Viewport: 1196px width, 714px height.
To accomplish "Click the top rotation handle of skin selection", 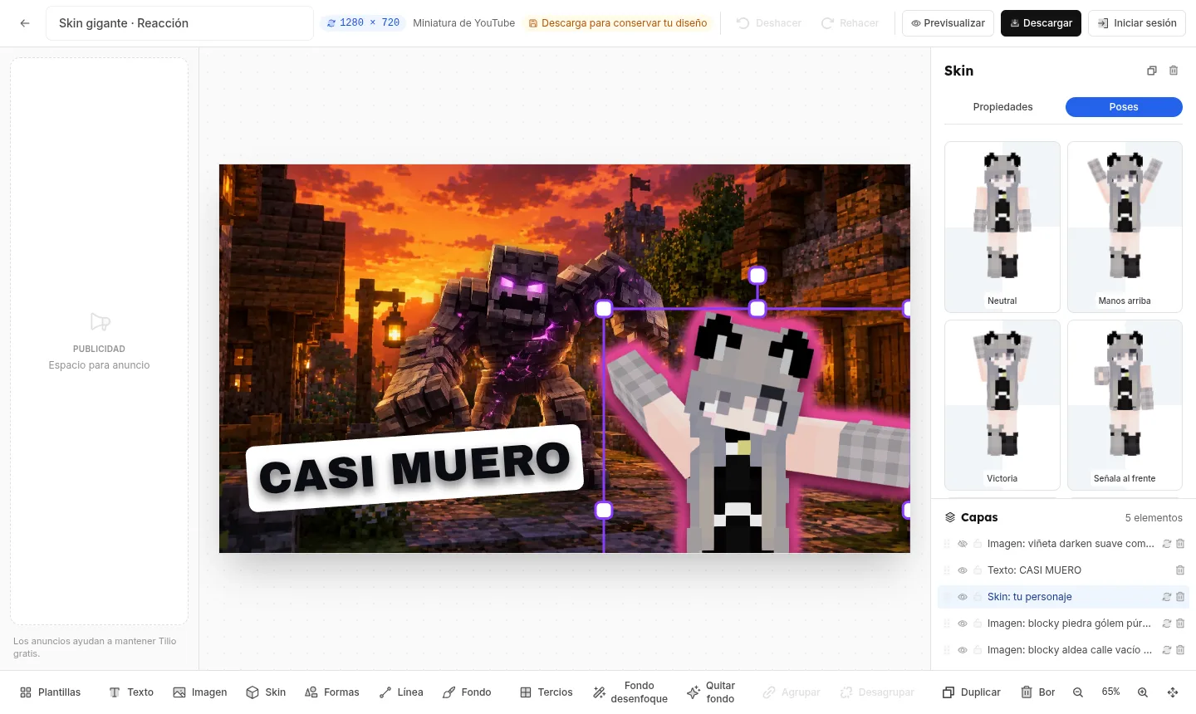I will point(757,276).
